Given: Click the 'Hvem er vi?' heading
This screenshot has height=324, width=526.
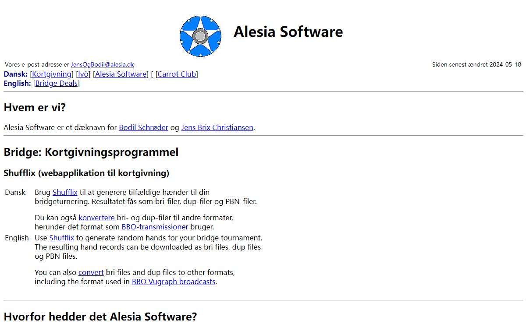Looking at the screenshot, I should tap(35, 107).
